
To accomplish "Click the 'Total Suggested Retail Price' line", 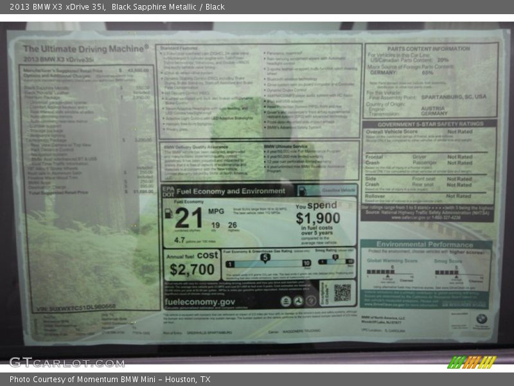I will click(91, 192).
